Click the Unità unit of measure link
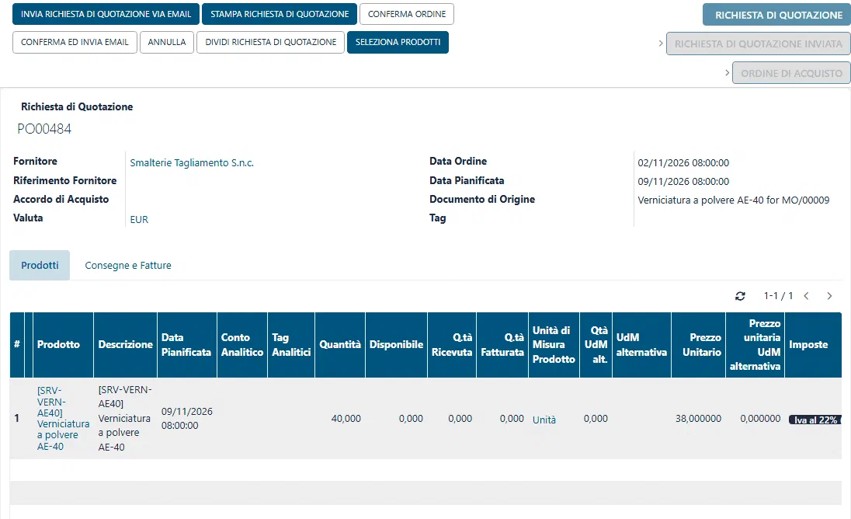This screenshot has width=851, height=519. click(x=544, y=420)
